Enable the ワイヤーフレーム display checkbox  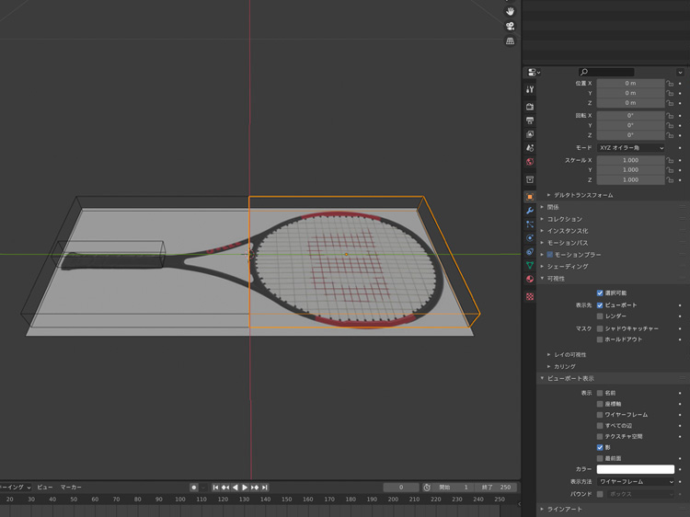tap(600, 415)
